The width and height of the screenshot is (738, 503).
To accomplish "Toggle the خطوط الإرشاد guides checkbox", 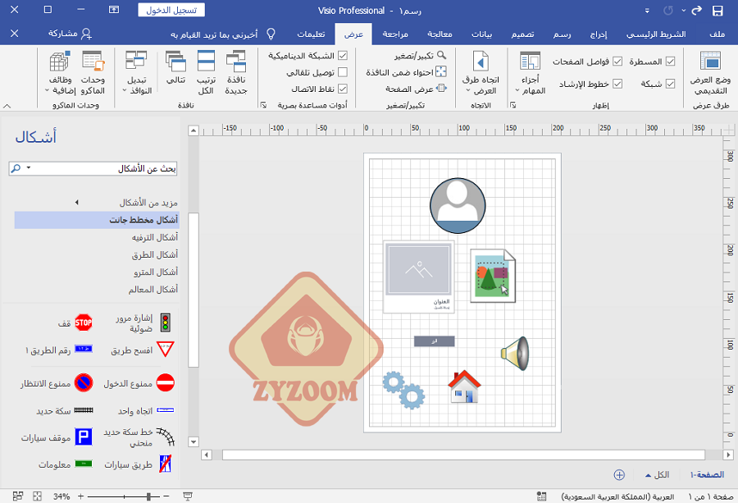I will tap(617, 84).
